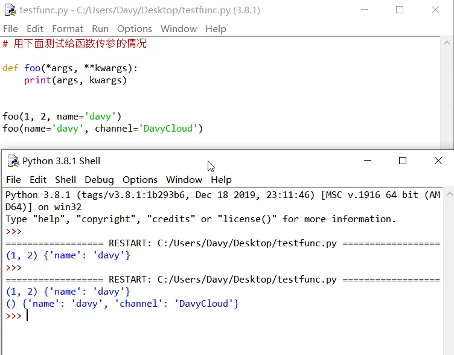Click the second RESTART line in Shell
This screenshot has height=355, width=454.
pos(223,280)
